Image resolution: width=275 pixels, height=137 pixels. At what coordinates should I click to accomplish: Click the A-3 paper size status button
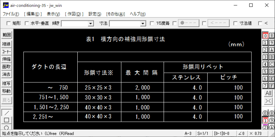189,133
